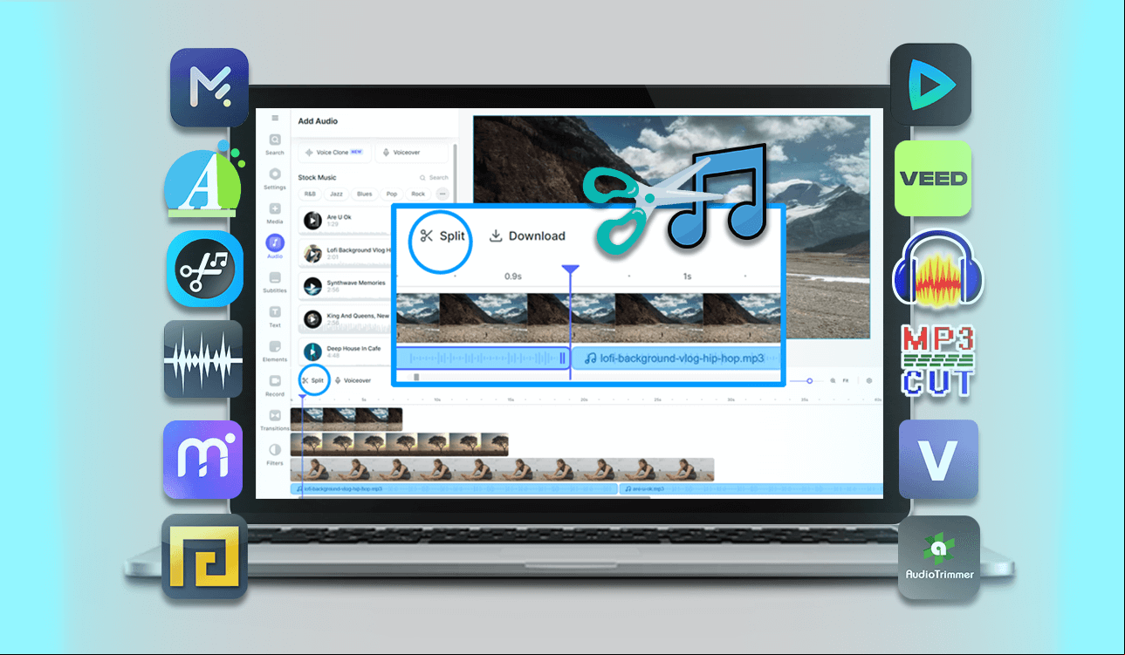
Task: Select the Rock genre chip
Action: tap(418, 194)
